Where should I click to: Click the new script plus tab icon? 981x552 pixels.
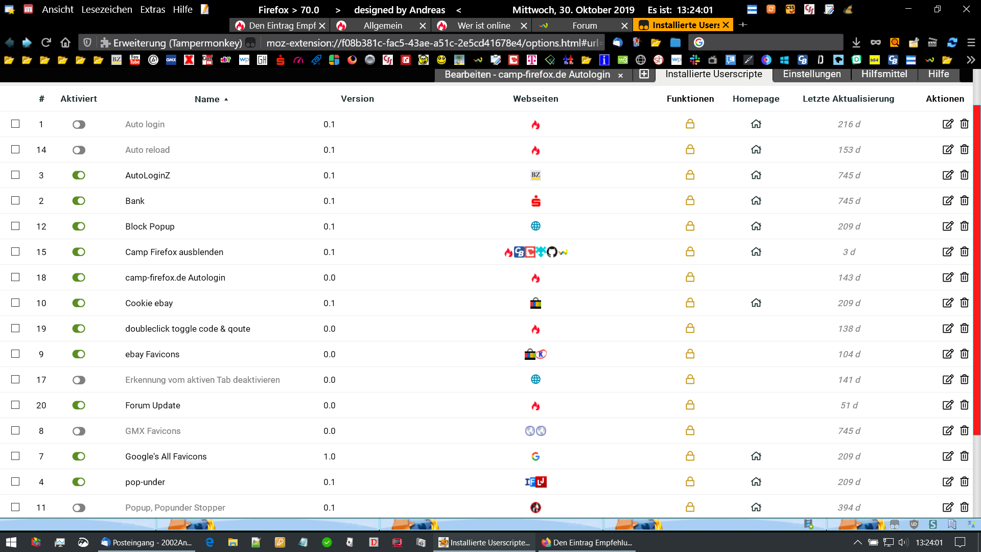tap(644, 74)
